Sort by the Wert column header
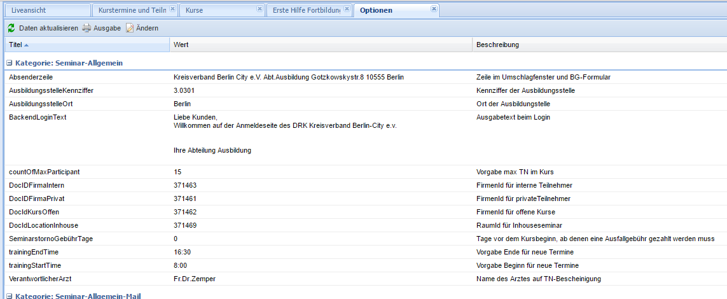The height and width of the screenshot is (299, 727). (x=181, y=45)
